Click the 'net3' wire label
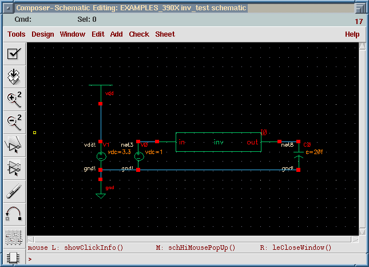This screenshot has width=369, height=267. click(127, 145)
